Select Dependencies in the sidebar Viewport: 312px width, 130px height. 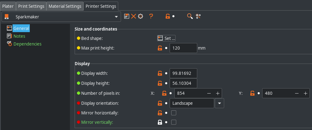tap(28, 44)
